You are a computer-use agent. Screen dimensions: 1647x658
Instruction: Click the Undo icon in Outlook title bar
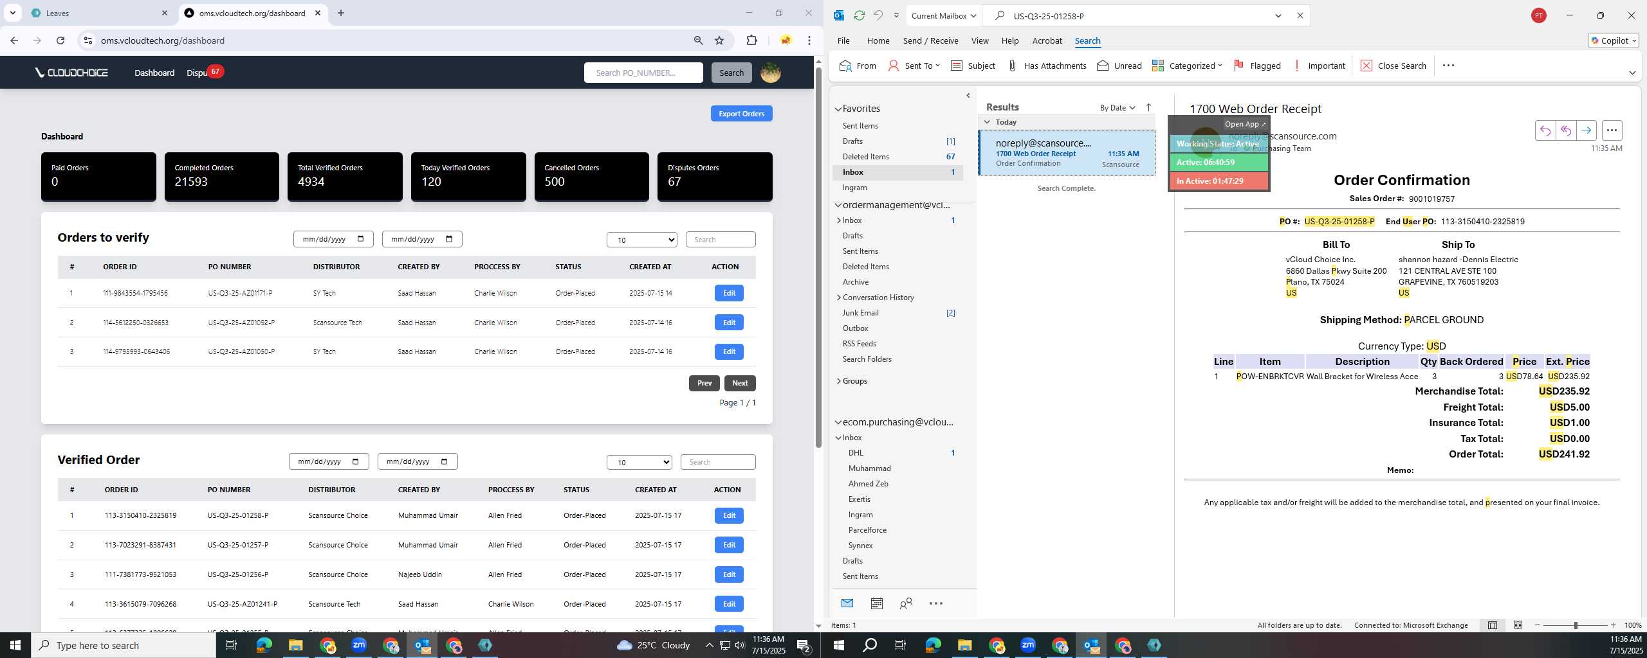point(878,15)
